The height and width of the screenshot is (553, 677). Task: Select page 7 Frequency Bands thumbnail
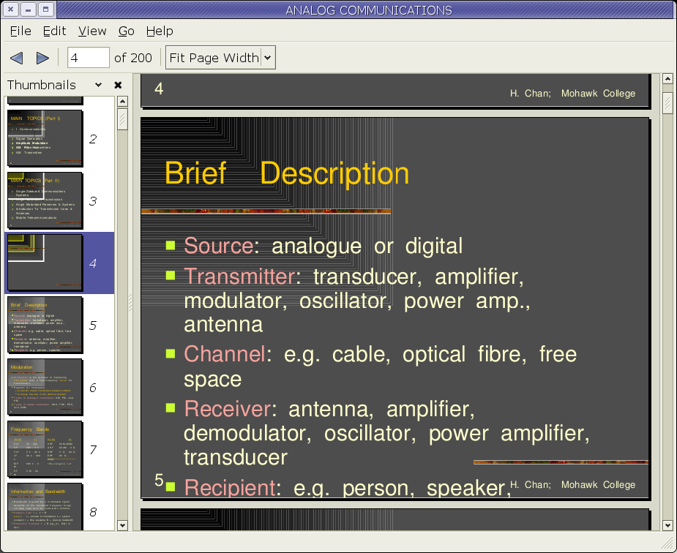[x=45, y=449]
